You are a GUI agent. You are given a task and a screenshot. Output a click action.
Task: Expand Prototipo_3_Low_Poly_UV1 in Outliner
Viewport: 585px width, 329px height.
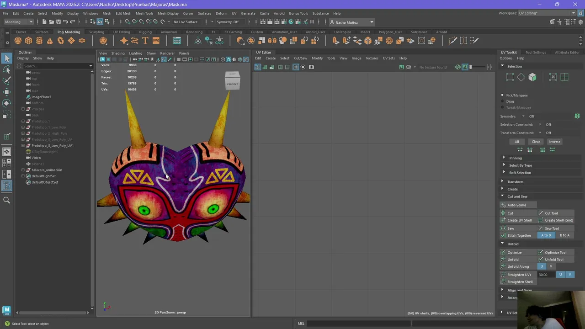click(x=23, y=146)
